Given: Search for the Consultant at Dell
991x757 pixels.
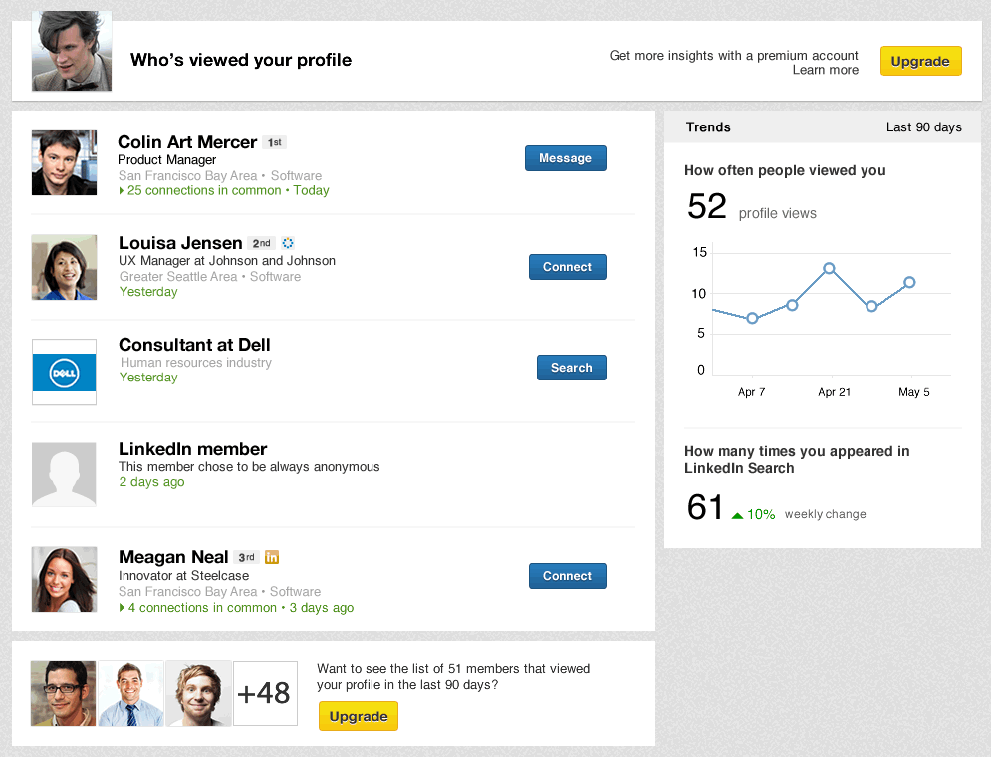Looking at the screenshot, I should pos(571,367).
